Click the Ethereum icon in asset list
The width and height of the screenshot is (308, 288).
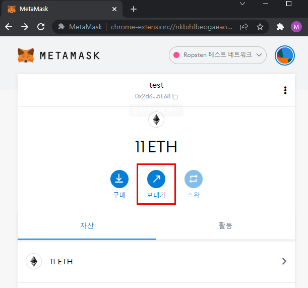pyautogui.click(x=34, y=261)
